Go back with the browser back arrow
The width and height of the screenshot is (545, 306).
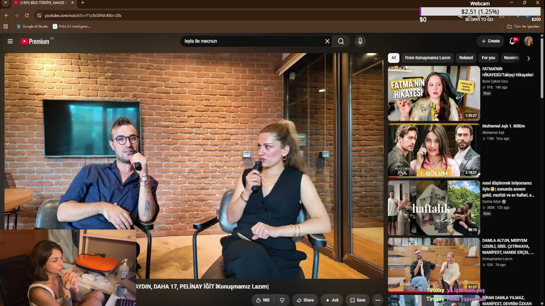(x=6, y=15)
